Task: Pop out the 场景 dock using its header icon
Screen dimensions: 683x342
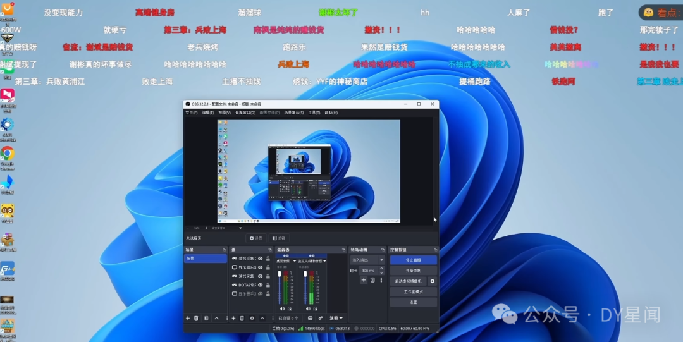Action: tap(224, 250)
